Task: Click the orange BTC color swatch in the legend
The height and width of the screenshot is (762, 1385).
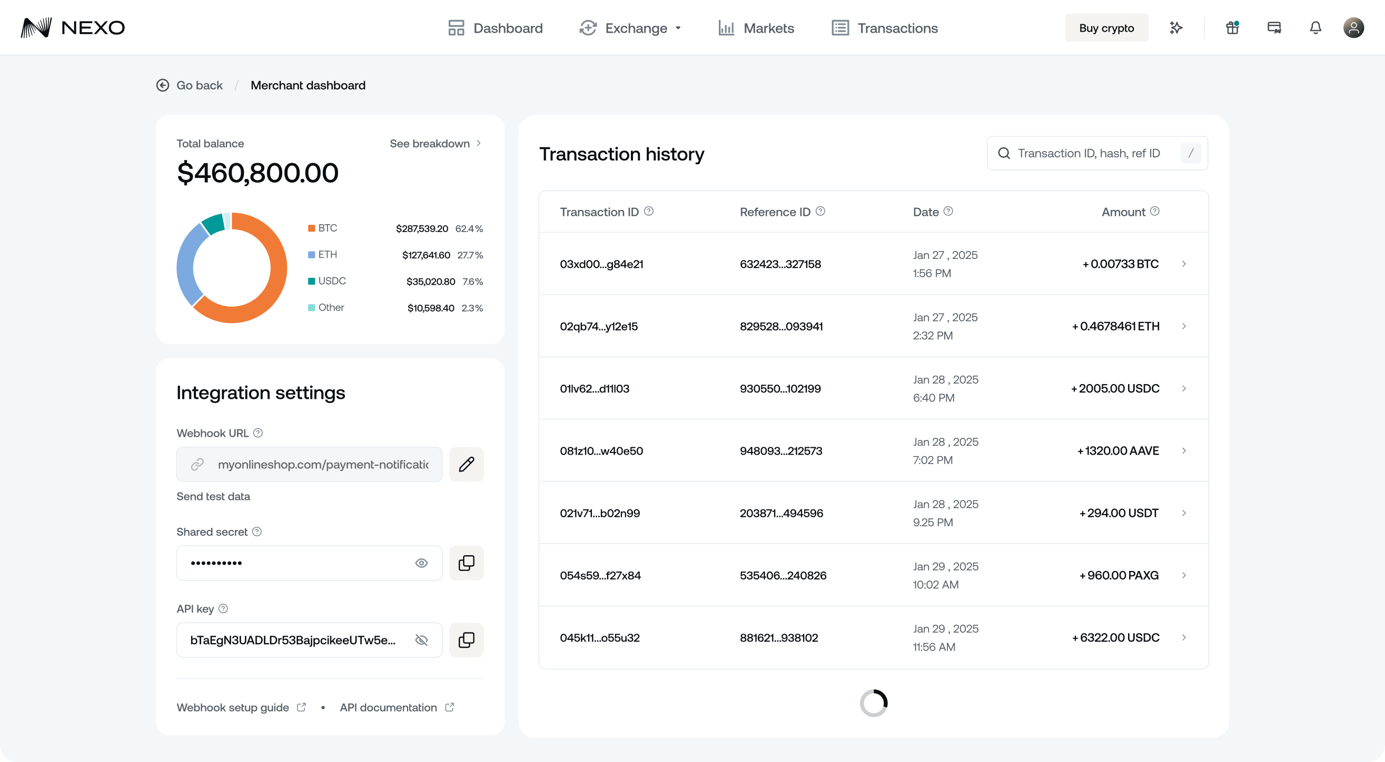Action: [311, 228]
